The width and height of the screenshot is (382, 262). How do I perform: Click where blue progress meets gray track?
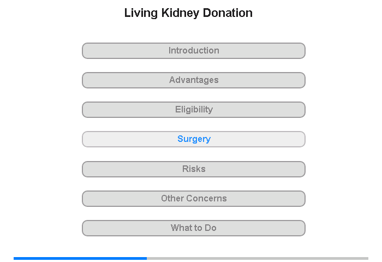tap(147, 258)
